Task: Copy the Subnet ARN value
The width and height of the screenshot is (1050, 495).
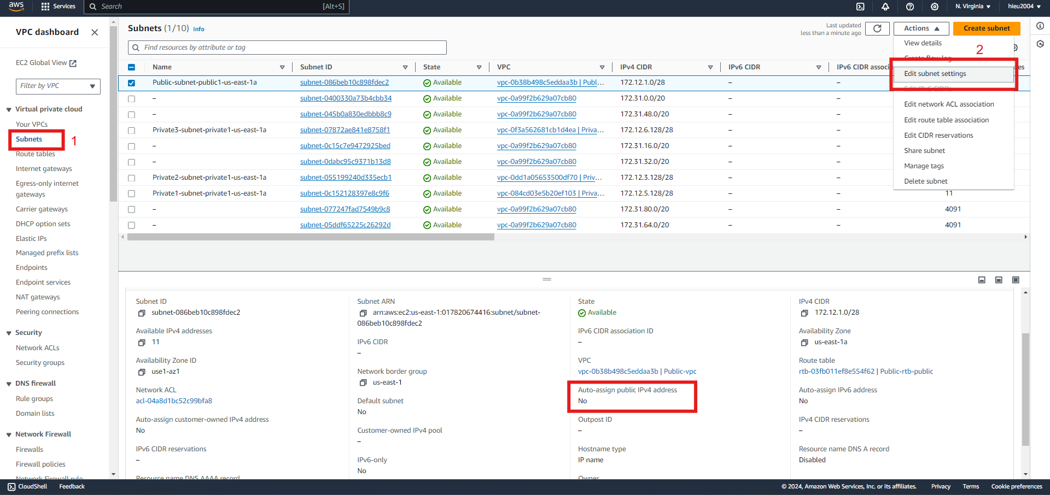Action: pos(363,313)
